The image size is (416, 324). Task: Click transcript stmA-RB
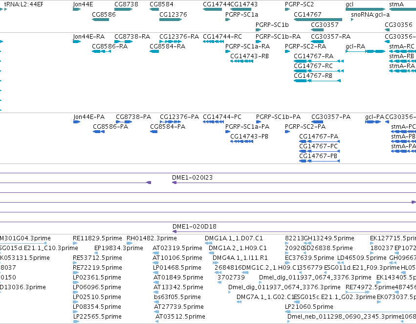(x=402, y=56)
